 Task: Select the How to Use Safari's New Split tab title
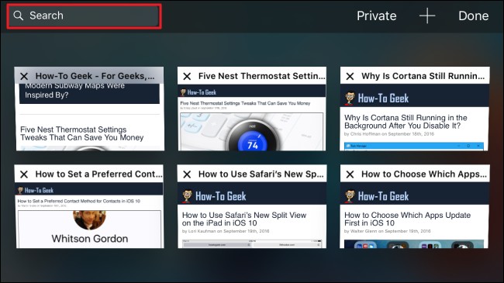point(261,174)
